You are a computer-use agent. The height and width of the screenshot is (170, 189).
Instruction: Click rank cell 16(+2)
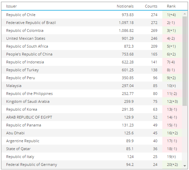pos(172,133)
